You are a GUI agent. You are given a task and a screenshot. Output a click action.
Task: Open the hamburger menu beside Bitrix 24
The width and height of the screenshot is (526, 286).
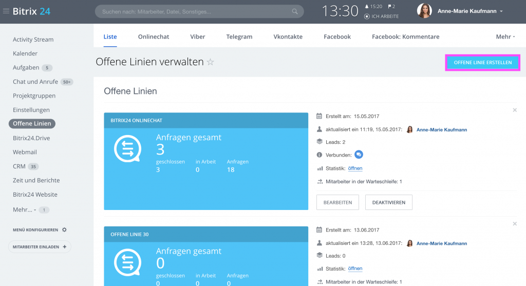tap(6, 11)
